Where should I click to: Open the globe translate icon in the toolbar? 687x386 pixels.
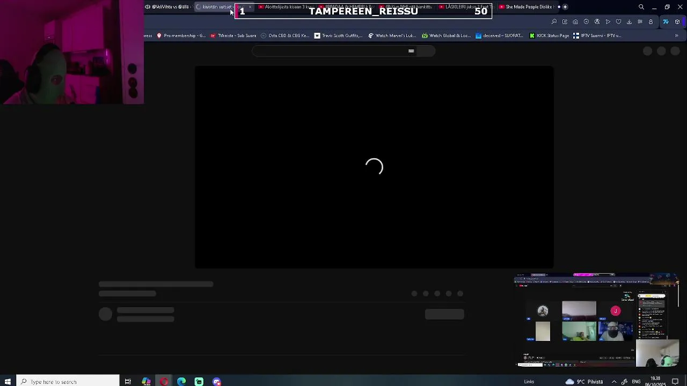597,22
